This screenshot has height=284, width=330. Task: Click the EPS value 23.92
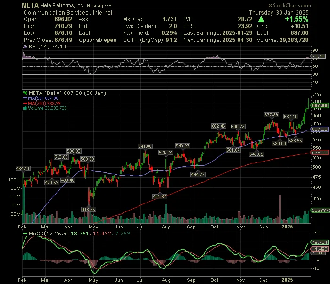(245, 26)
